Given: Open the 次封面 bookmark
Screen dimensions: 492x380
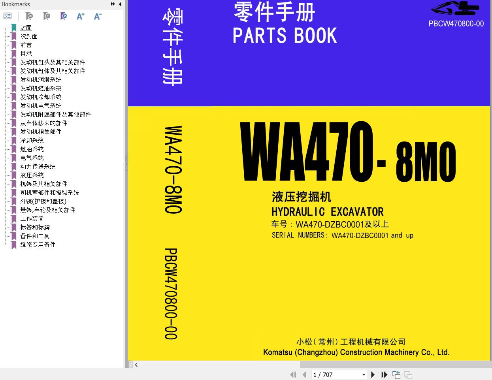Looking at the screenshot, I should [29, 36].
